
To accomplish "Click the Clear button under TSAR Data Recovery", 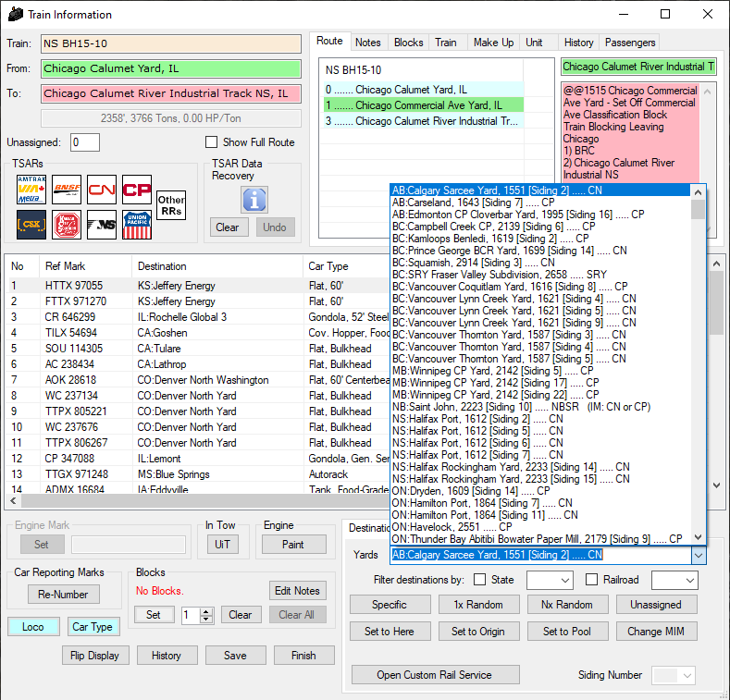I will [x=229, y=227].
